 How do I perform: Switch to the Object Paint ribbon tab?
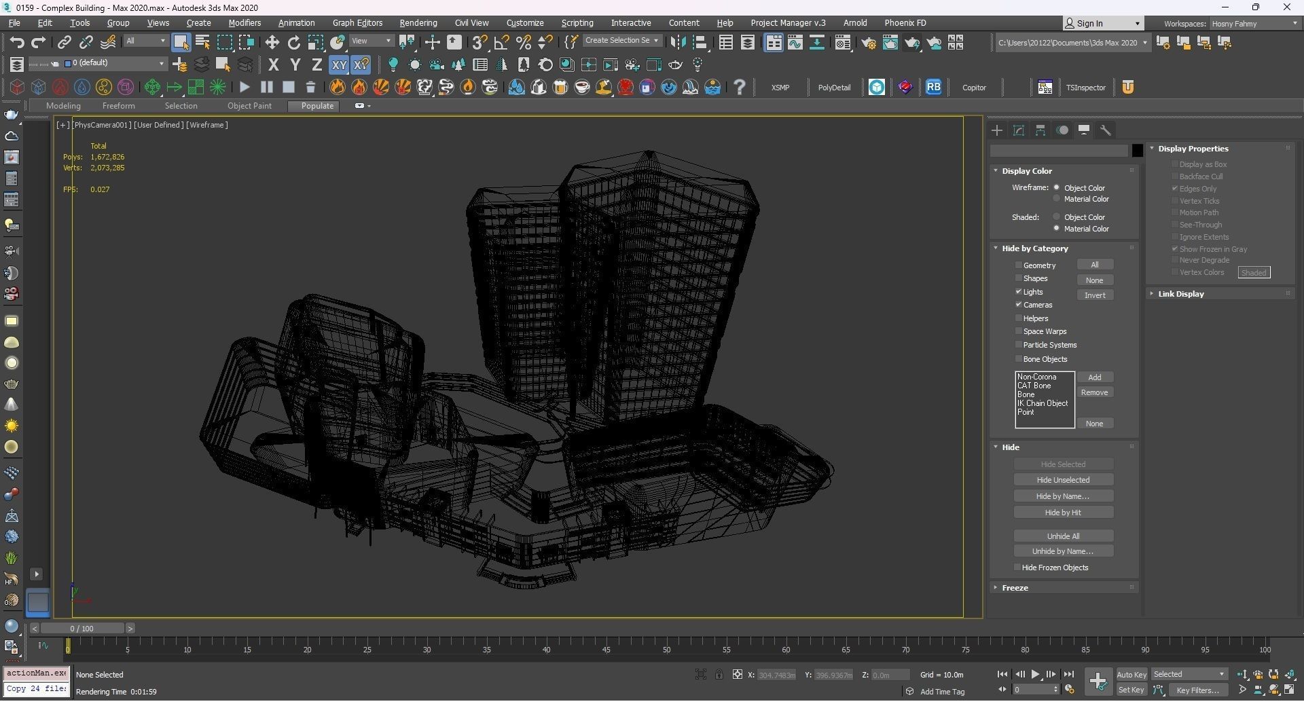pyautogui.click(x=249, y=106)
